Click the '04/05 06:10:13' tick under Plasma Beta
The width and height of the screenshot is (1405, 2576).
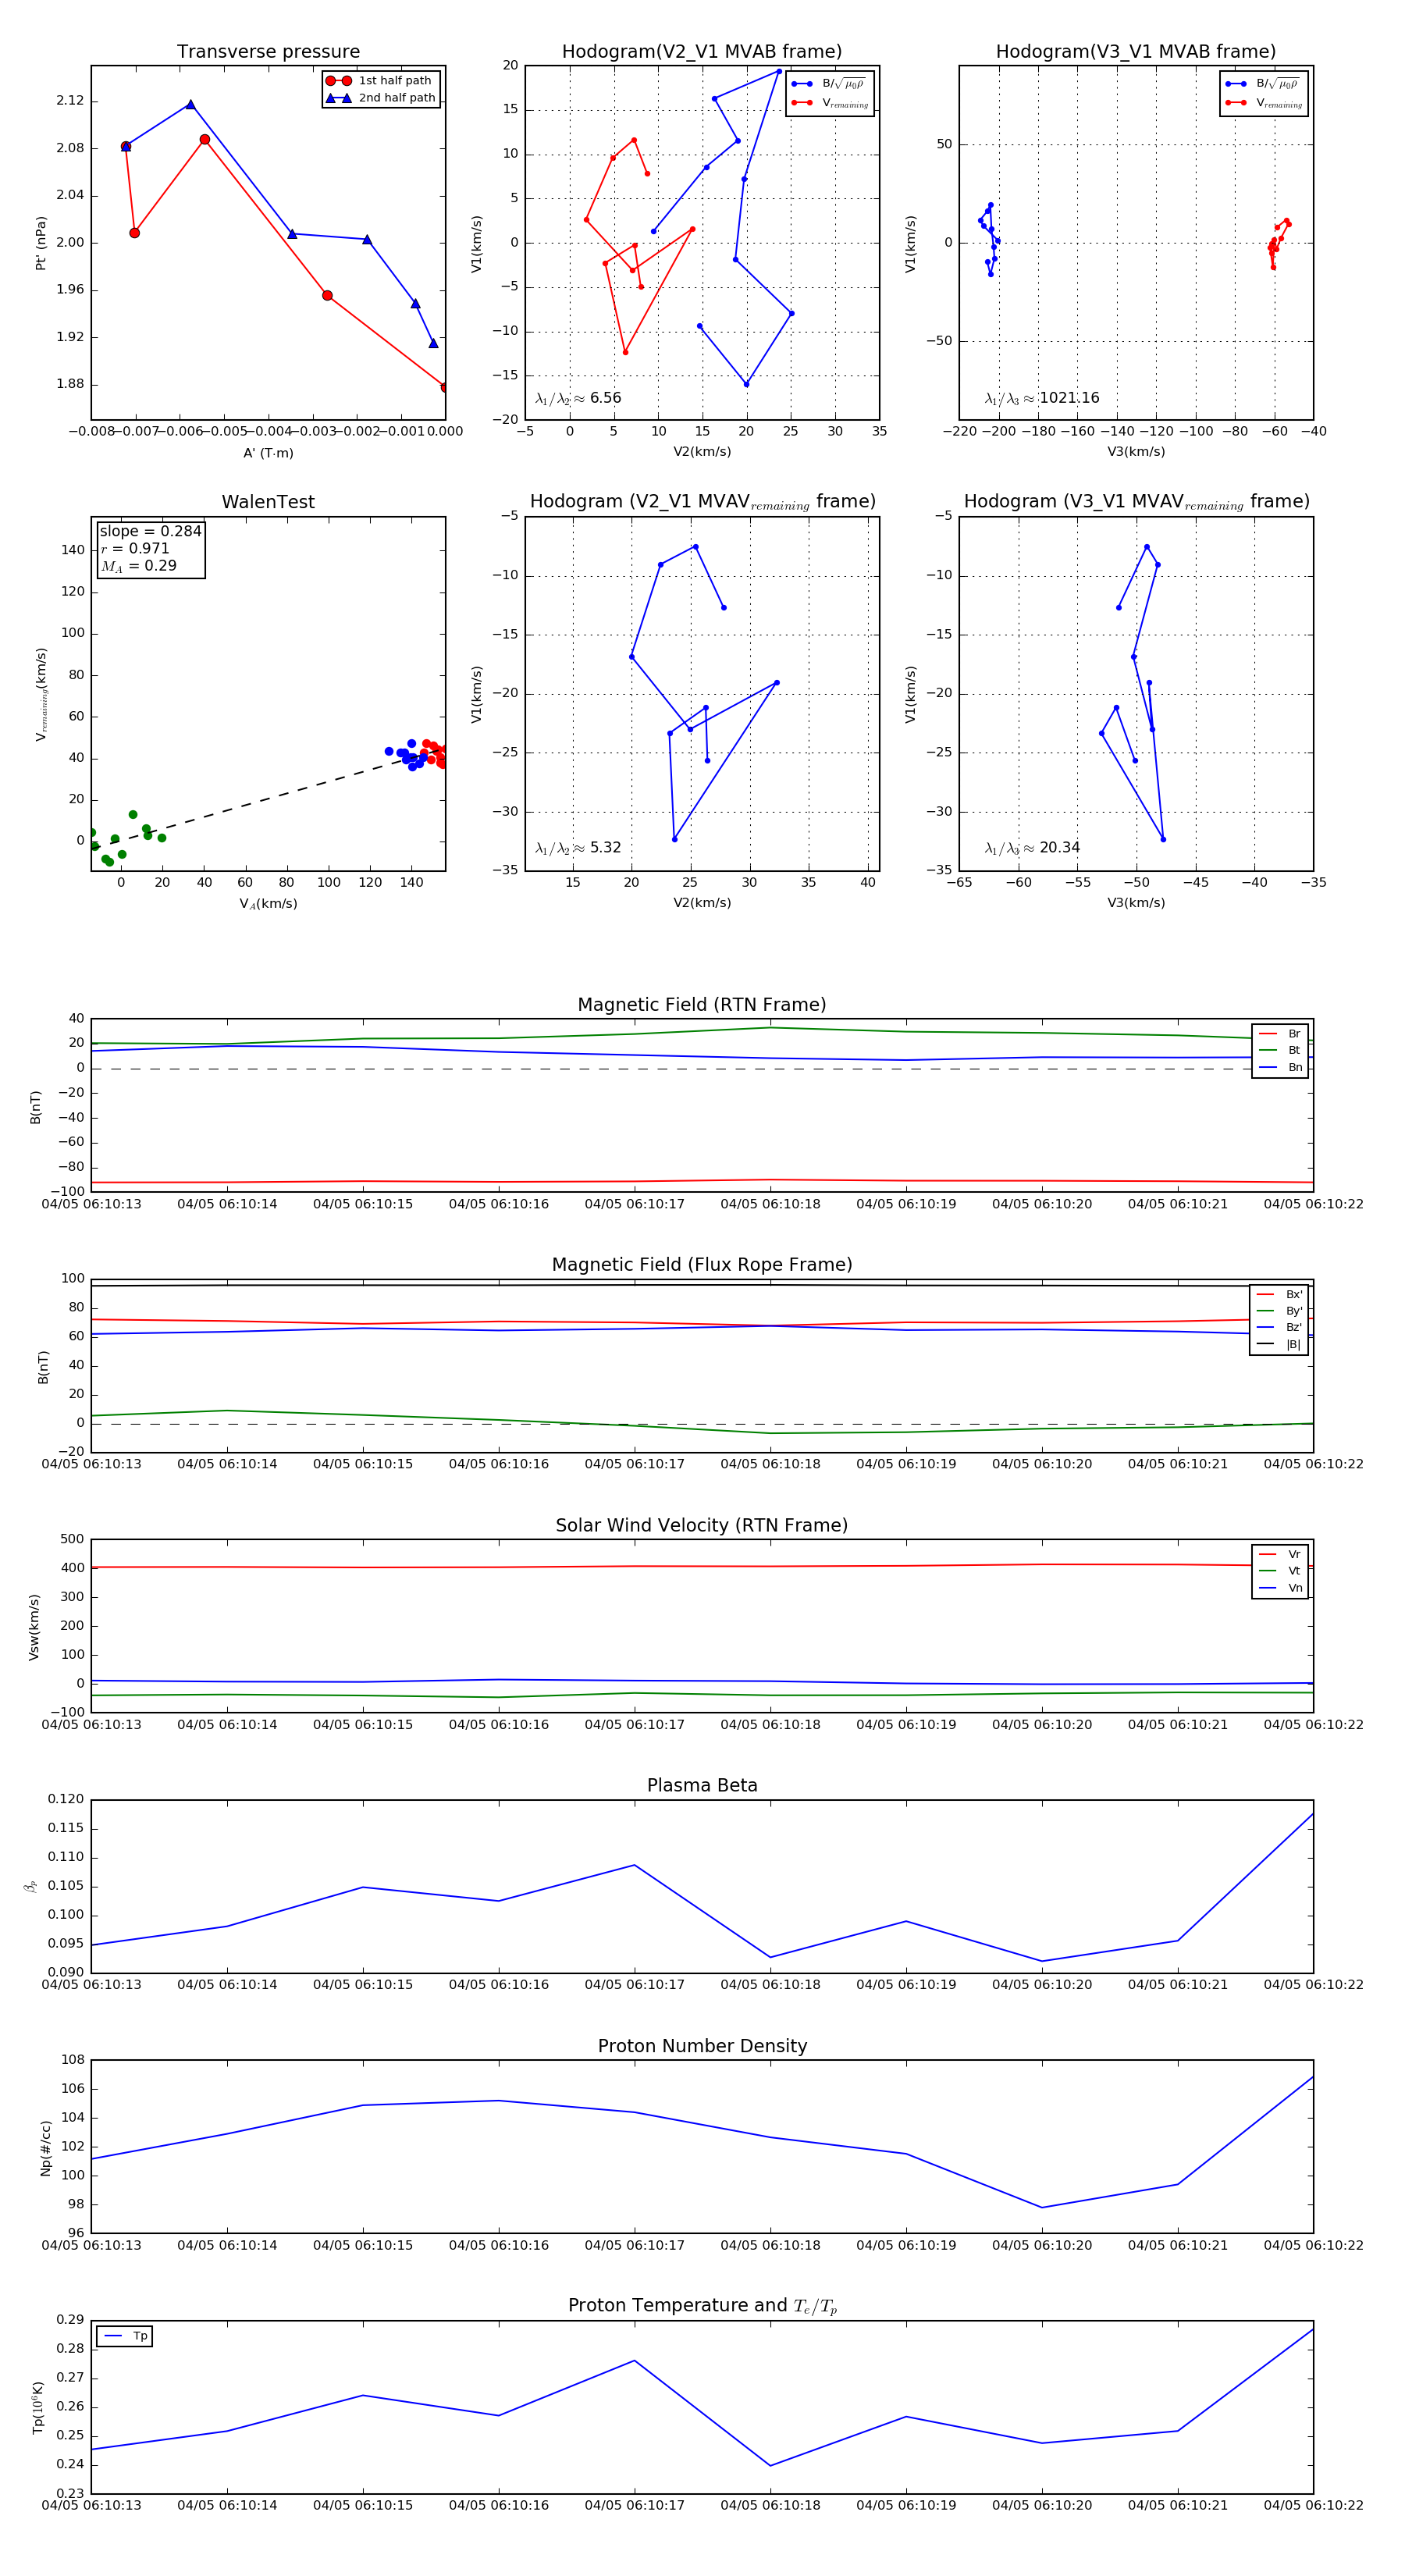(x=91, y=1985)
